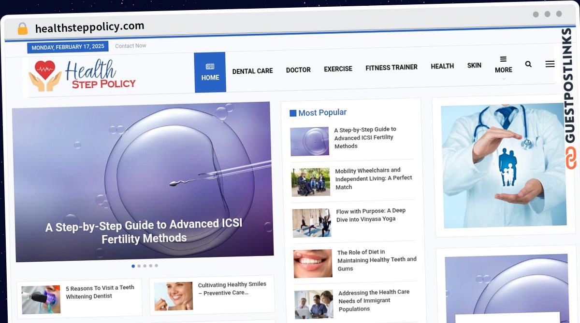Viewport: 580px width, 323px height.
Task: Click the Health Step Policy logo
Action: [x=82, y=75]
